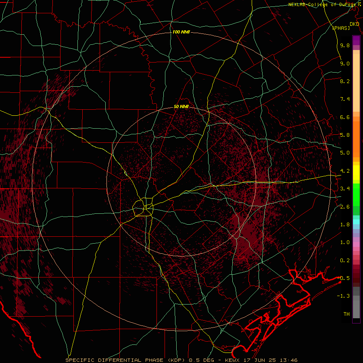Click the 5.0 value on the color scale
The width and height of the screenshot is (363, 363).
click(x=345, y=153)
